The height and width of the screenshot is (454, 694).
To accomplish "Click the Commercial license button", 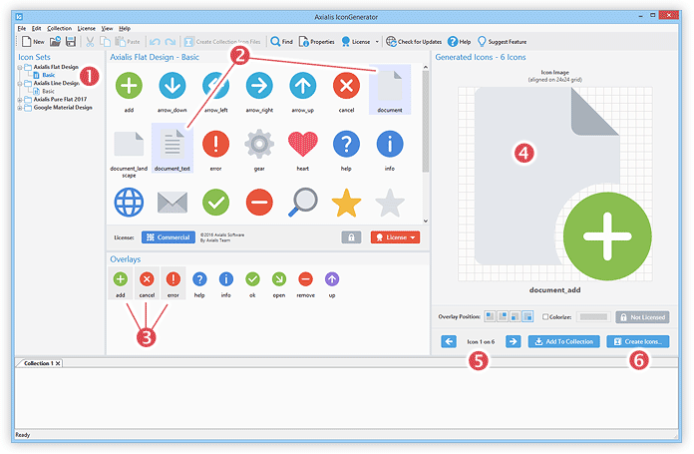I will point(169,237).
